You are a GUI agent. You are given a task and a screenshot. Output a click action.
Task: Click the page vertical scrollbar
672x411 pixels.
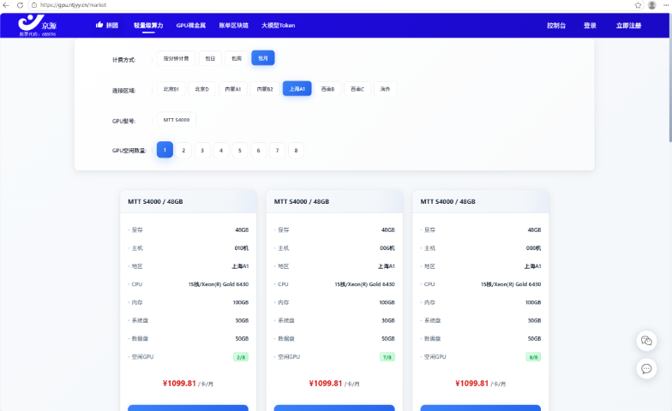[x=670, y=77]
